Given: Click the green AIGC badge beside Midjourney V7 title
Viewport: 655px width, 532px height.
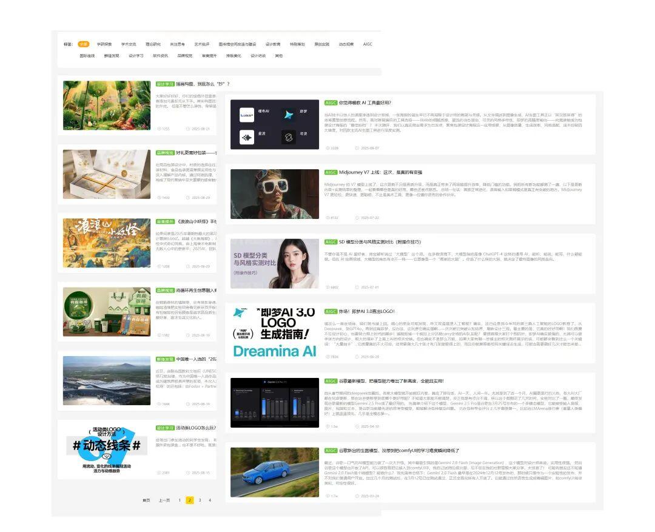Looking at the screenshot, I should [331, 172].
